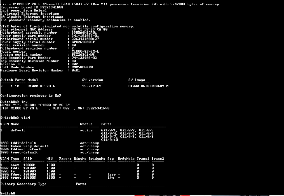Viewport: 284px width, 196px height.
Task: Select the 'Secondary' private VLAN header
Action: pyautogui.click(x=27, y=184)
